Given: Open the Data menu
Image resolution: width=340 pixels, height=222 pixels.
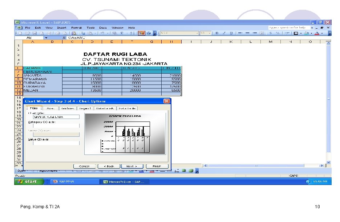Looking at the screenshot, I should coord(103,28).
